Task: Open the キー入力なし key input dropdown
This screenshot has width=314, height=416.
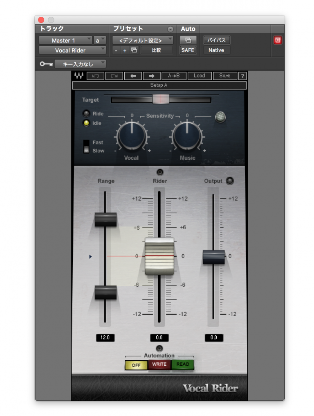Action: (80, 64)
